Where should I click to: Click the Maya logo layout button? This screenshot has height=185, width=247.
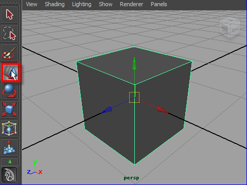coord(9,175)
